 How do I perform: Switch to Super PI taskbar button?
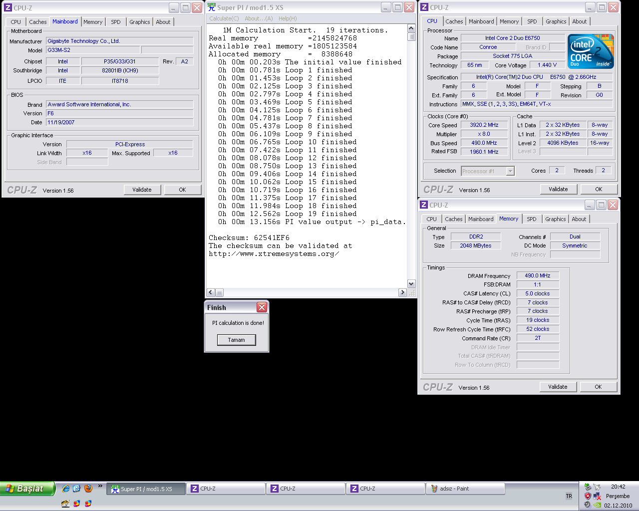(146, 489)
